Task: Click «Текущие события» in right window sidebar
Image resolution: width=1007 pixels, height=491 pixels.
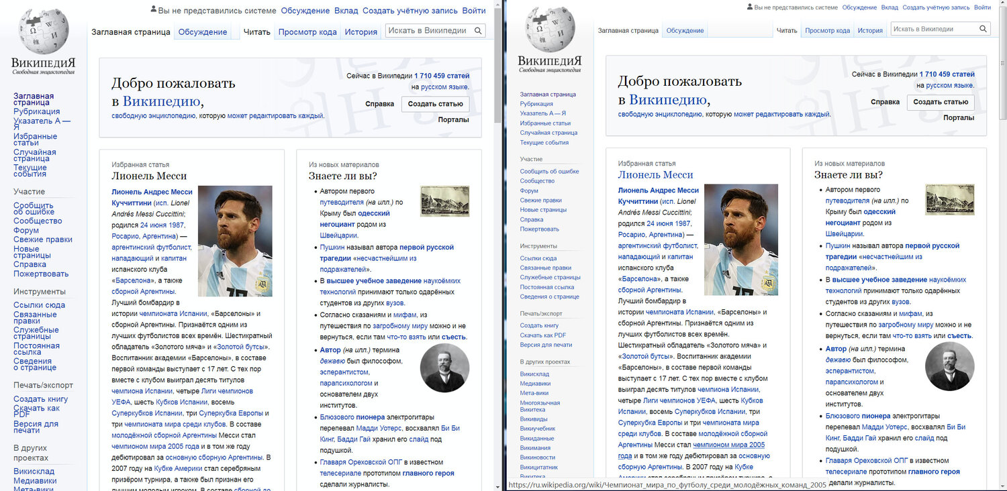Action: pyautogui.click(x=544, y=142)
